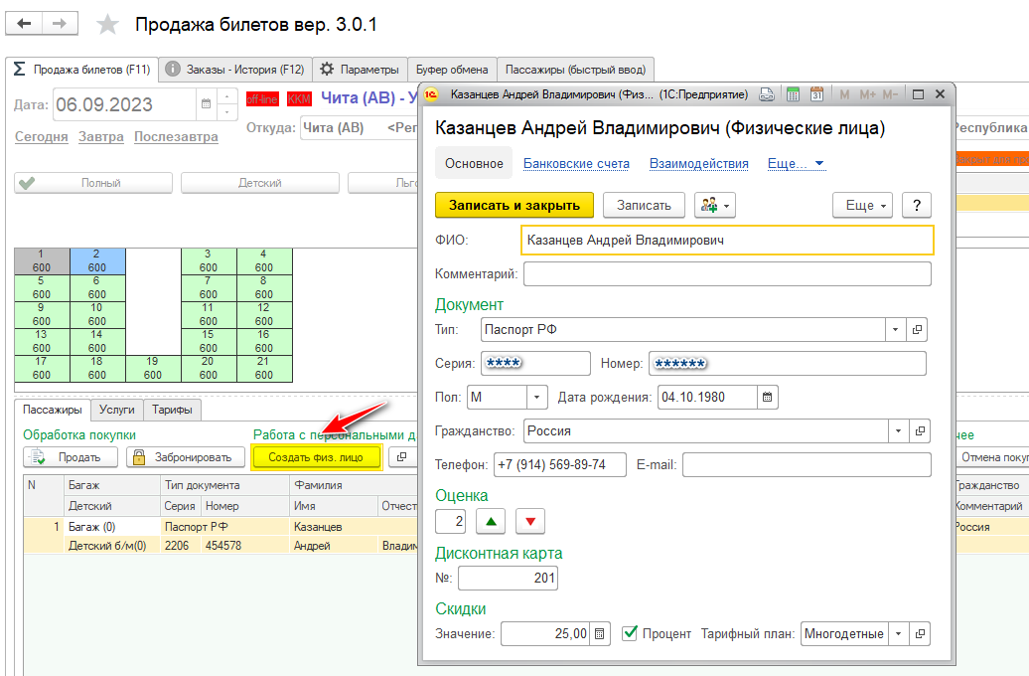Click into the Комментарий input field

pyautogui.click(x=727, y=274)
